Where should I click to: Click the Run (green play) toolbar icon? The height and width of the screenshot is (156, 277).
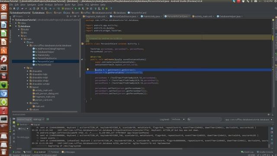tap(76, 9)
